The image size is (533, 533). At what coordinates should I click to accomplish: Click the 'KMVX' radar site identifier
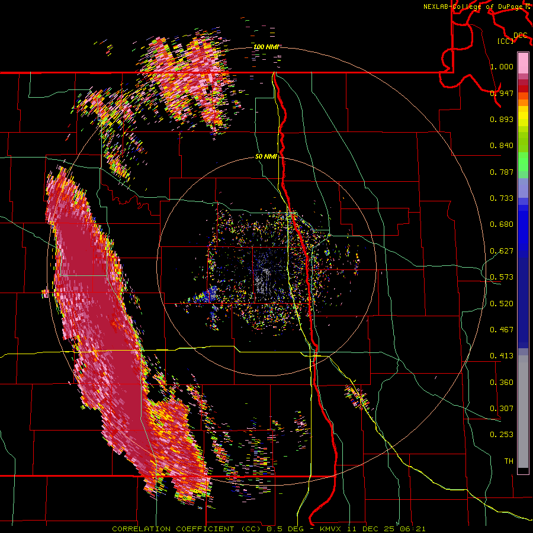point(332,529)
